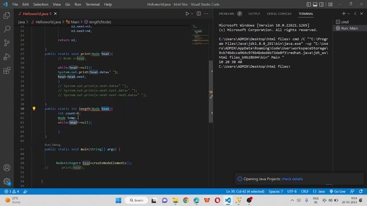Switch to the PROBLEMS panel tab
This screenshot has height=206, width=367.
pyautogui.click(x=227, y=14)
